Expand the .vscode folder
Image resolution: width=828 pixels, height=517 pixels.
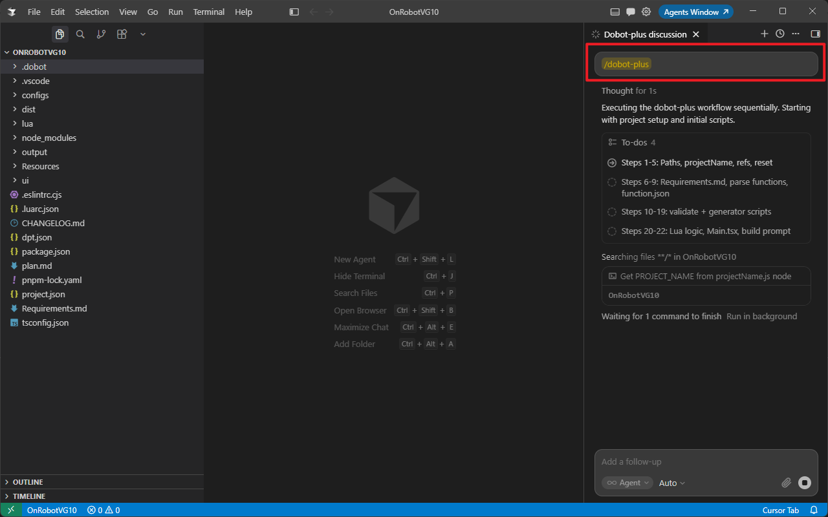[102, 81]
